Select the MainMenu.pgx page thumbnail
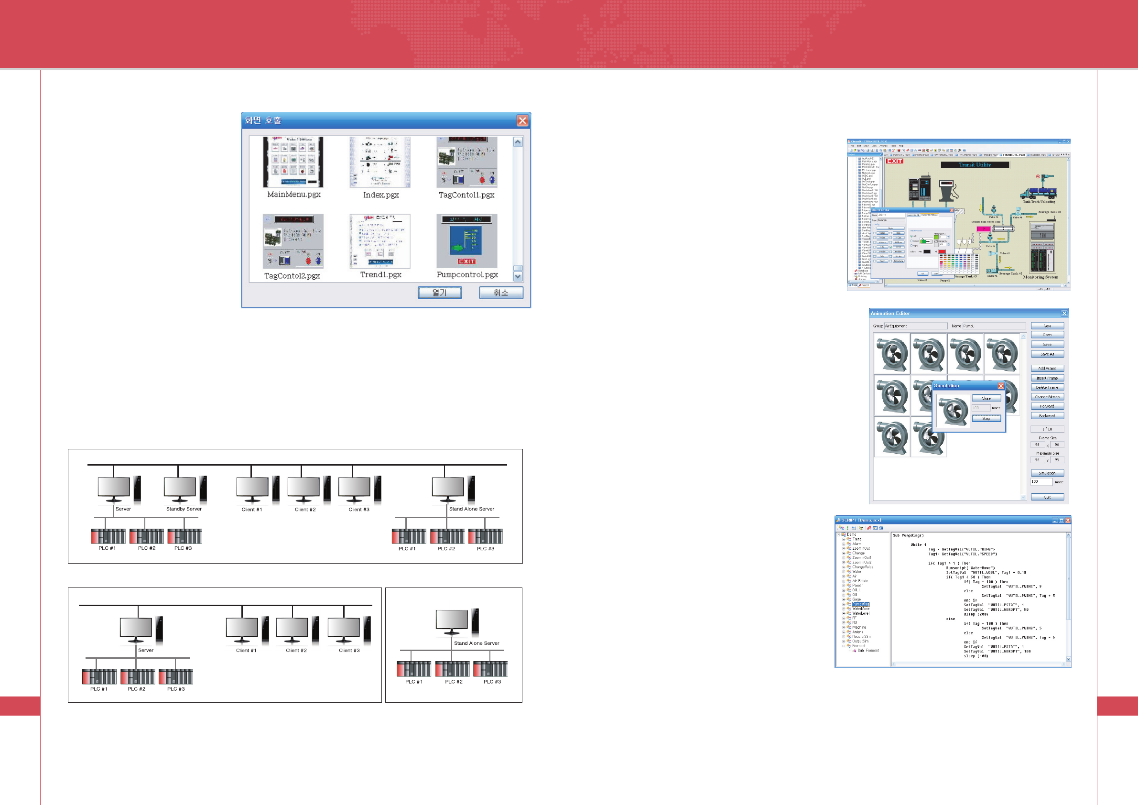The image size is (1138, 805). [293, 162]
